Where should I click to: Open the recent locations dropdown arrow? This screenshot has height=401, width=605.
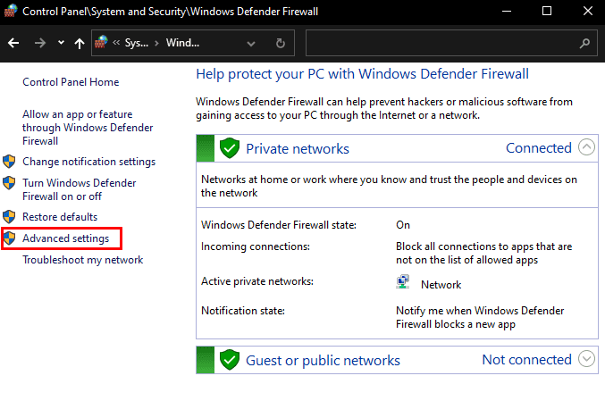pos(61,42)
